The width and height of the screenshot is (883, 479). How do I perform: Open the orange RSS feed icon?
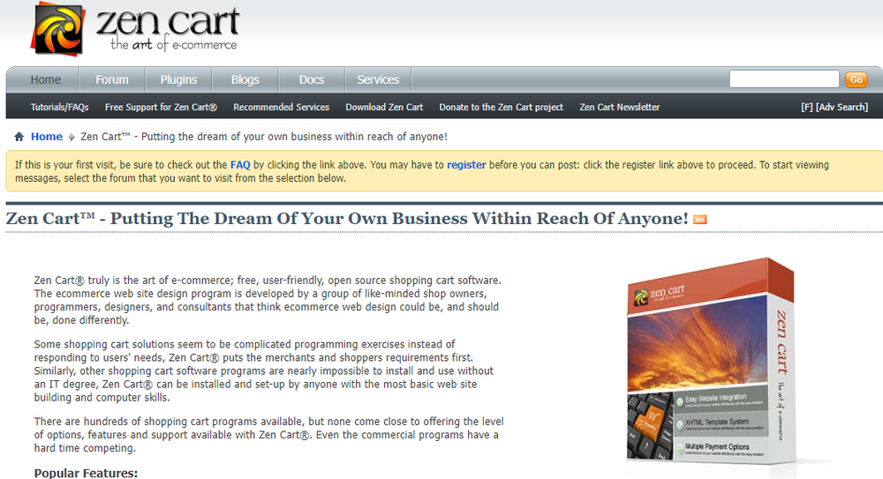[x=700, y=220]
